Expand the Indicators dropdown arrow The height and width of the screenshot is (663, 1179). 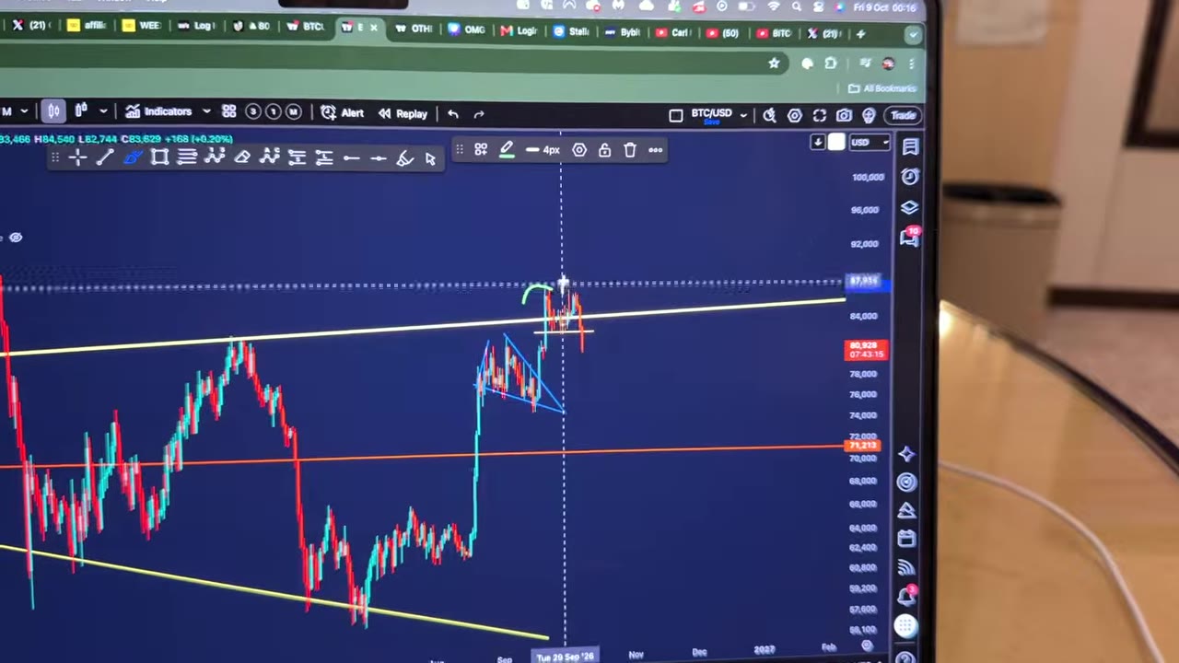click(206, 111)
